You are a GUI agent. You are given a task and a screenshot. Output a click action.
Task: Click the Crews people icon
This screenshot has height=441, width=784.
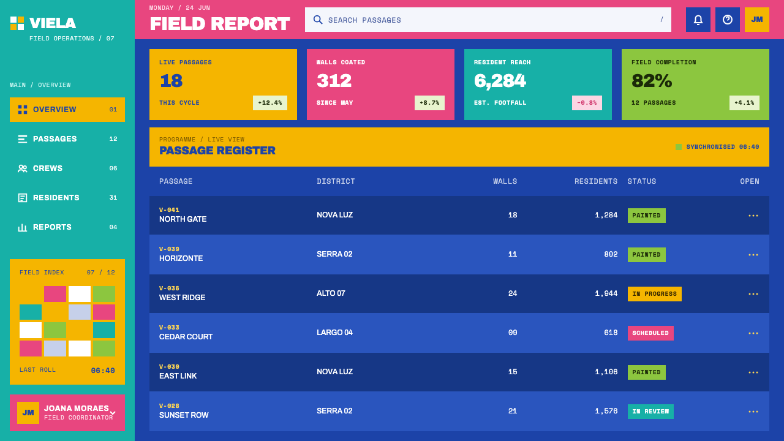[x=23, y=168]
